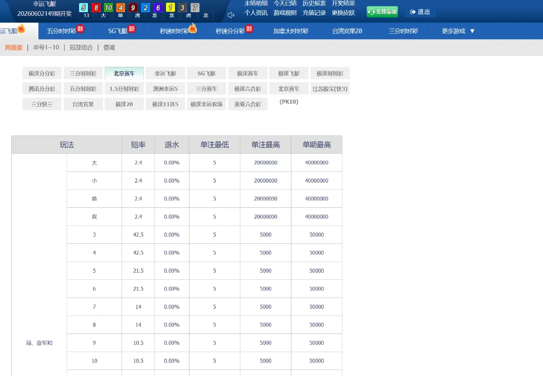Choose 三分快三 game button
Screen dimensions: 543x376
42,104
